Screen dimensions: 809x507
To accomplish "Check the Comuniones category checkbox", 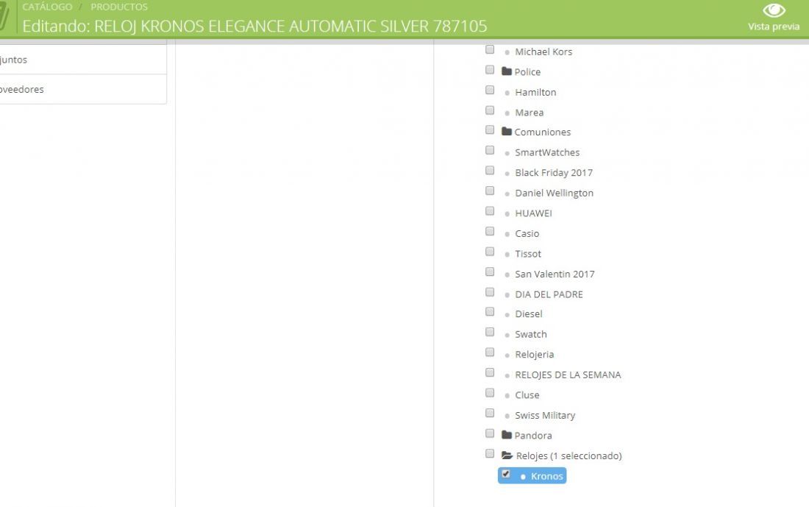I will point(490,130).
